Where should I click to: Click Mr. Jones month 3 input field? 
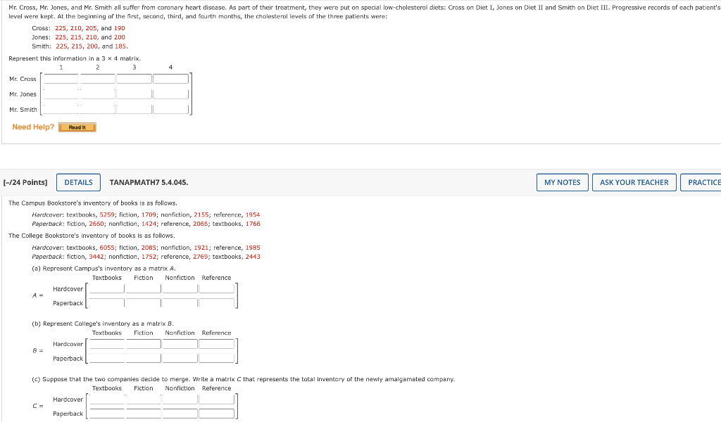coord(134,94)
